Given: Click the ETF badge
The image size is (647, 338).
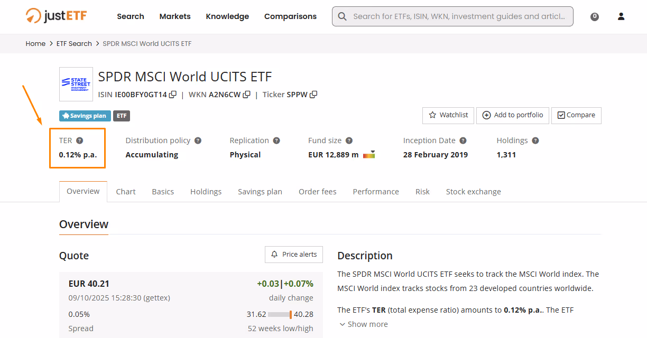Looking at the screenshot, I should [122, 116].
